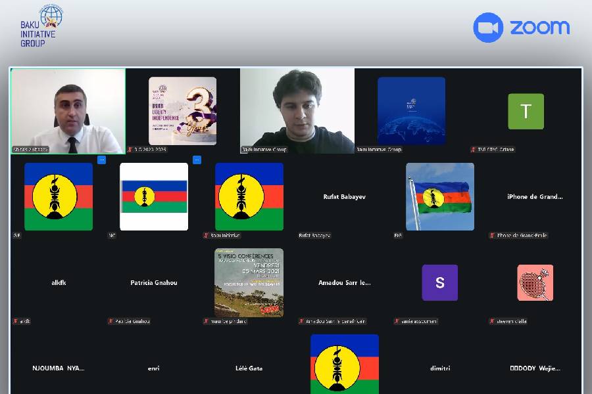Click muted mic icon for iPhone de Grand-Emile

coord(492,236)
